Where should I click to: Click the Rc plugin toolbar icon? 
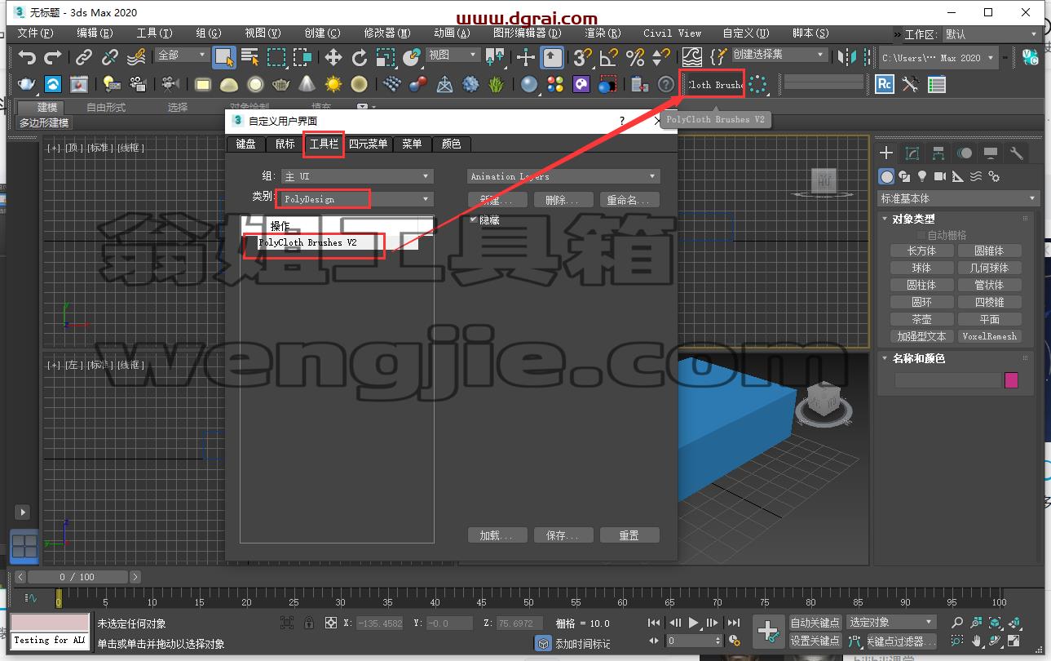884,84
